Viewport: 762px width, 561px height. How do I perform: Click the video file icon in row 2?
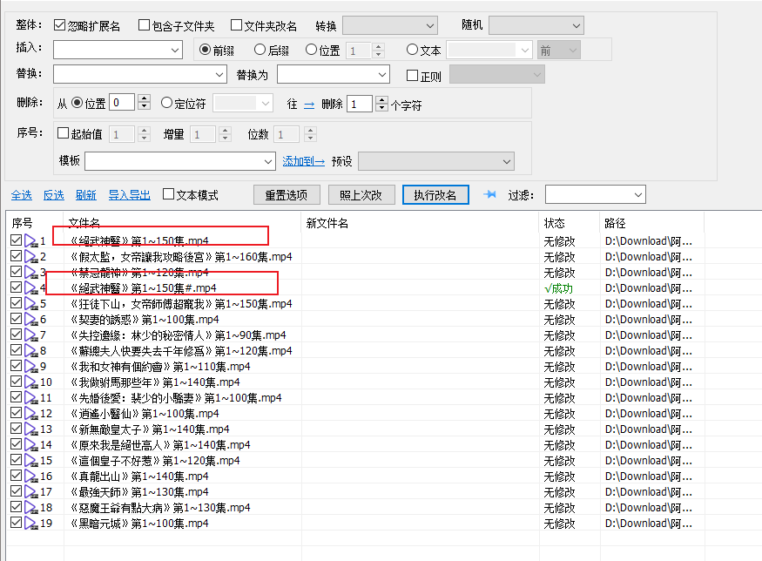pyautogui.click(x=31, y=257)
